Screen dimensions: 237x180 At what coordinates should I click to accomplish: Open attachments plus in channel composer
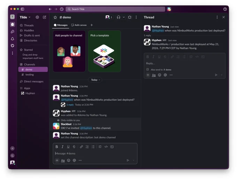pyautogui.click(x=57, y=161)
